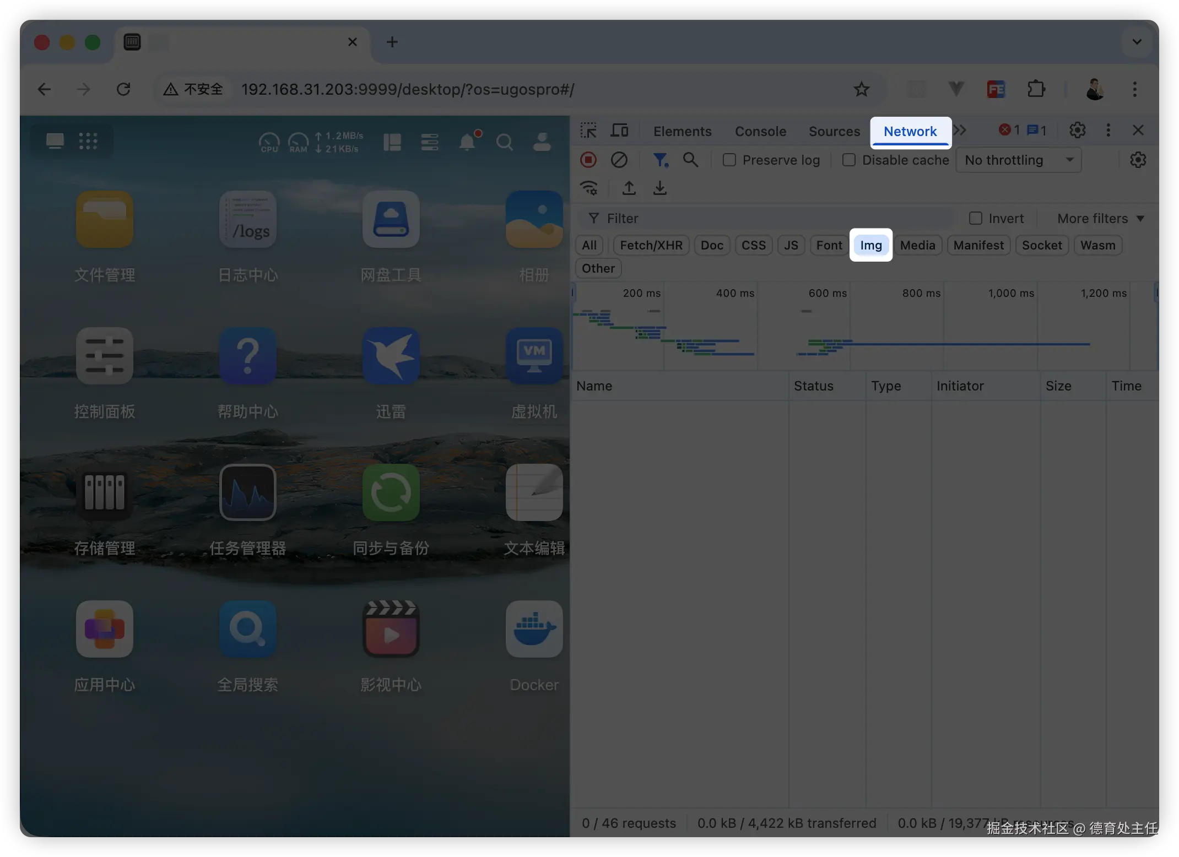The width and height of the screenshot is (1179, 857).
Task: Toggle the device toolbar icon
Action: 619,131
